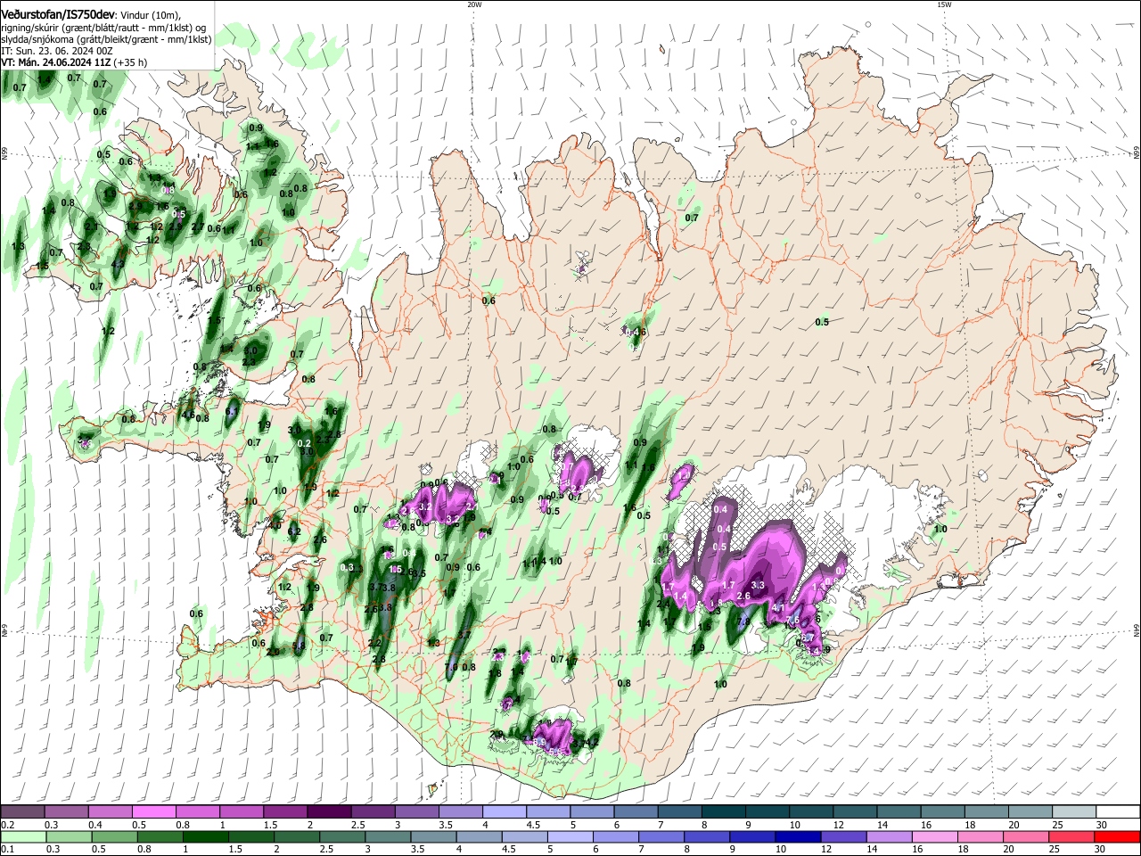Pick the dusky purple swatch between 0.2 and 0.3
The width and height of the screenshot is (1141, 856).
point(22,811)
